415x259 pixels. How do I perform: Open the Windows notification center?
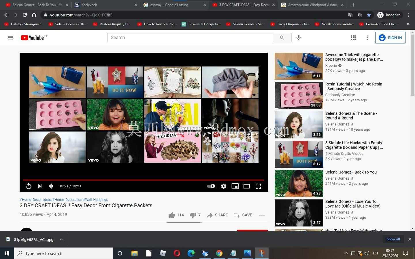405,253
